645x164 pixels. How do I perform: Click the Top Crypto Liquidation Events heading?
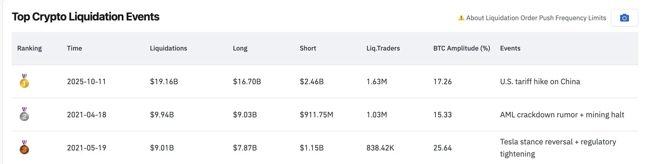tap(86, 17)
